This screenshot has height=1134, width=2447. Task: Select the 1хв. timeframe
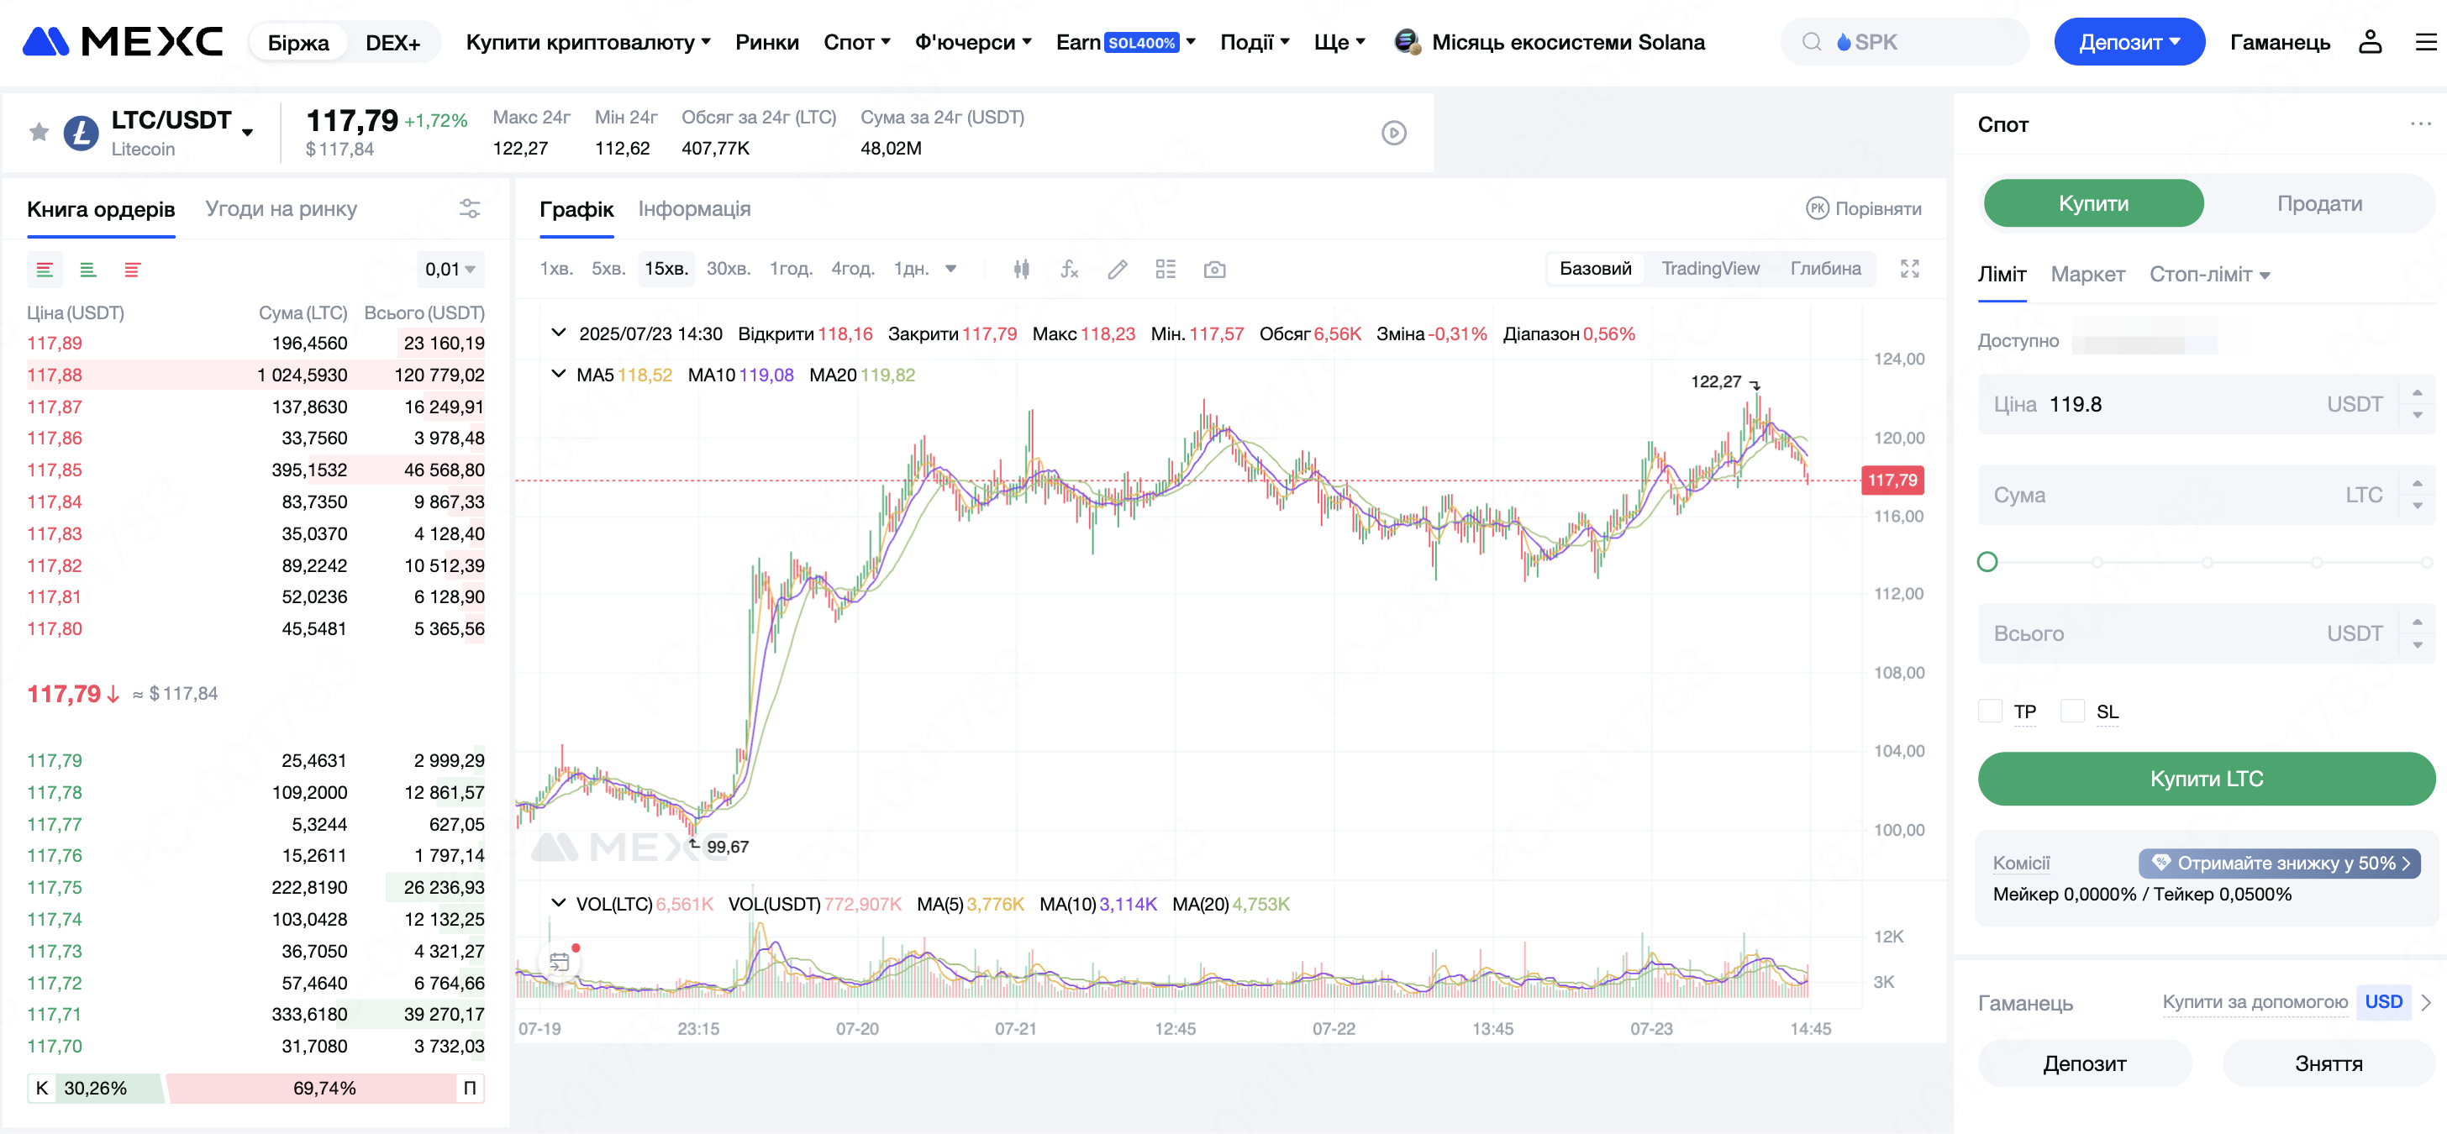555,270
